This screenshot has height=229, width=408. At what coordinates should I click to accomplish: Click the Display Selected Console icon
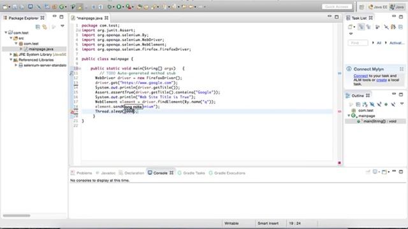(x=375, y=172)
